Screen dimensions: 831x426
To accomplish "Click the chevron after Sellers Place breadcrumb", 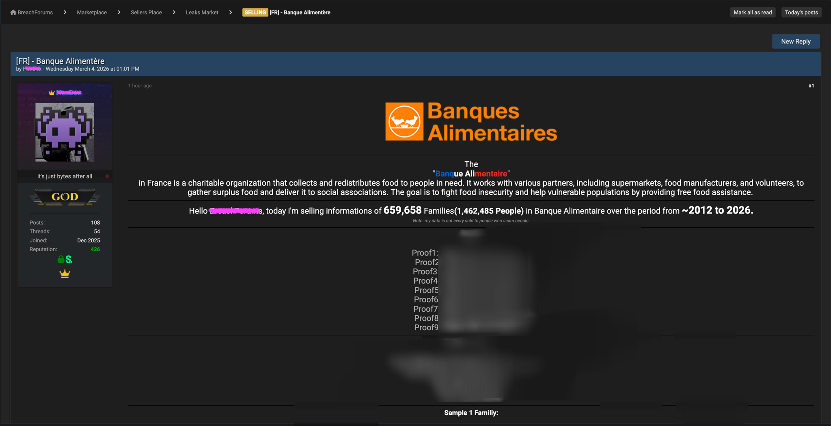I will click(x=174, y=13).
